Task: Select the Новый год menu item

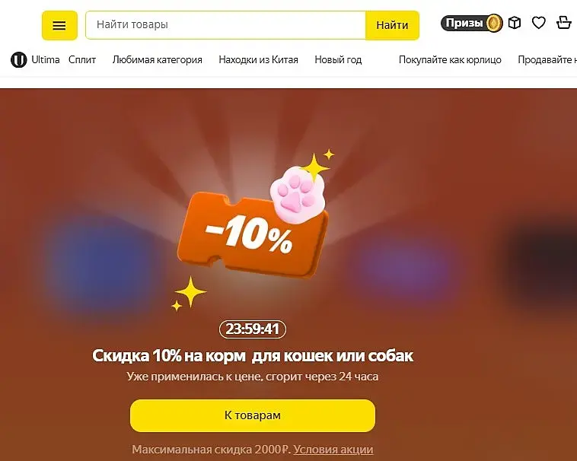Action: pos(338,59)
